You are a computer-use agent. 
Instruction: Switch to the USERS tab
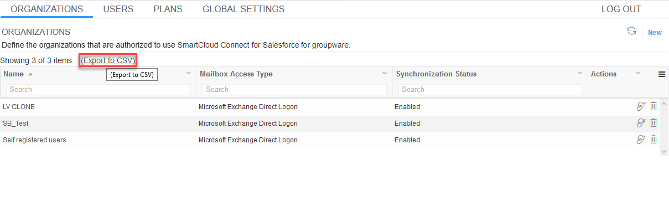(118, 9)
